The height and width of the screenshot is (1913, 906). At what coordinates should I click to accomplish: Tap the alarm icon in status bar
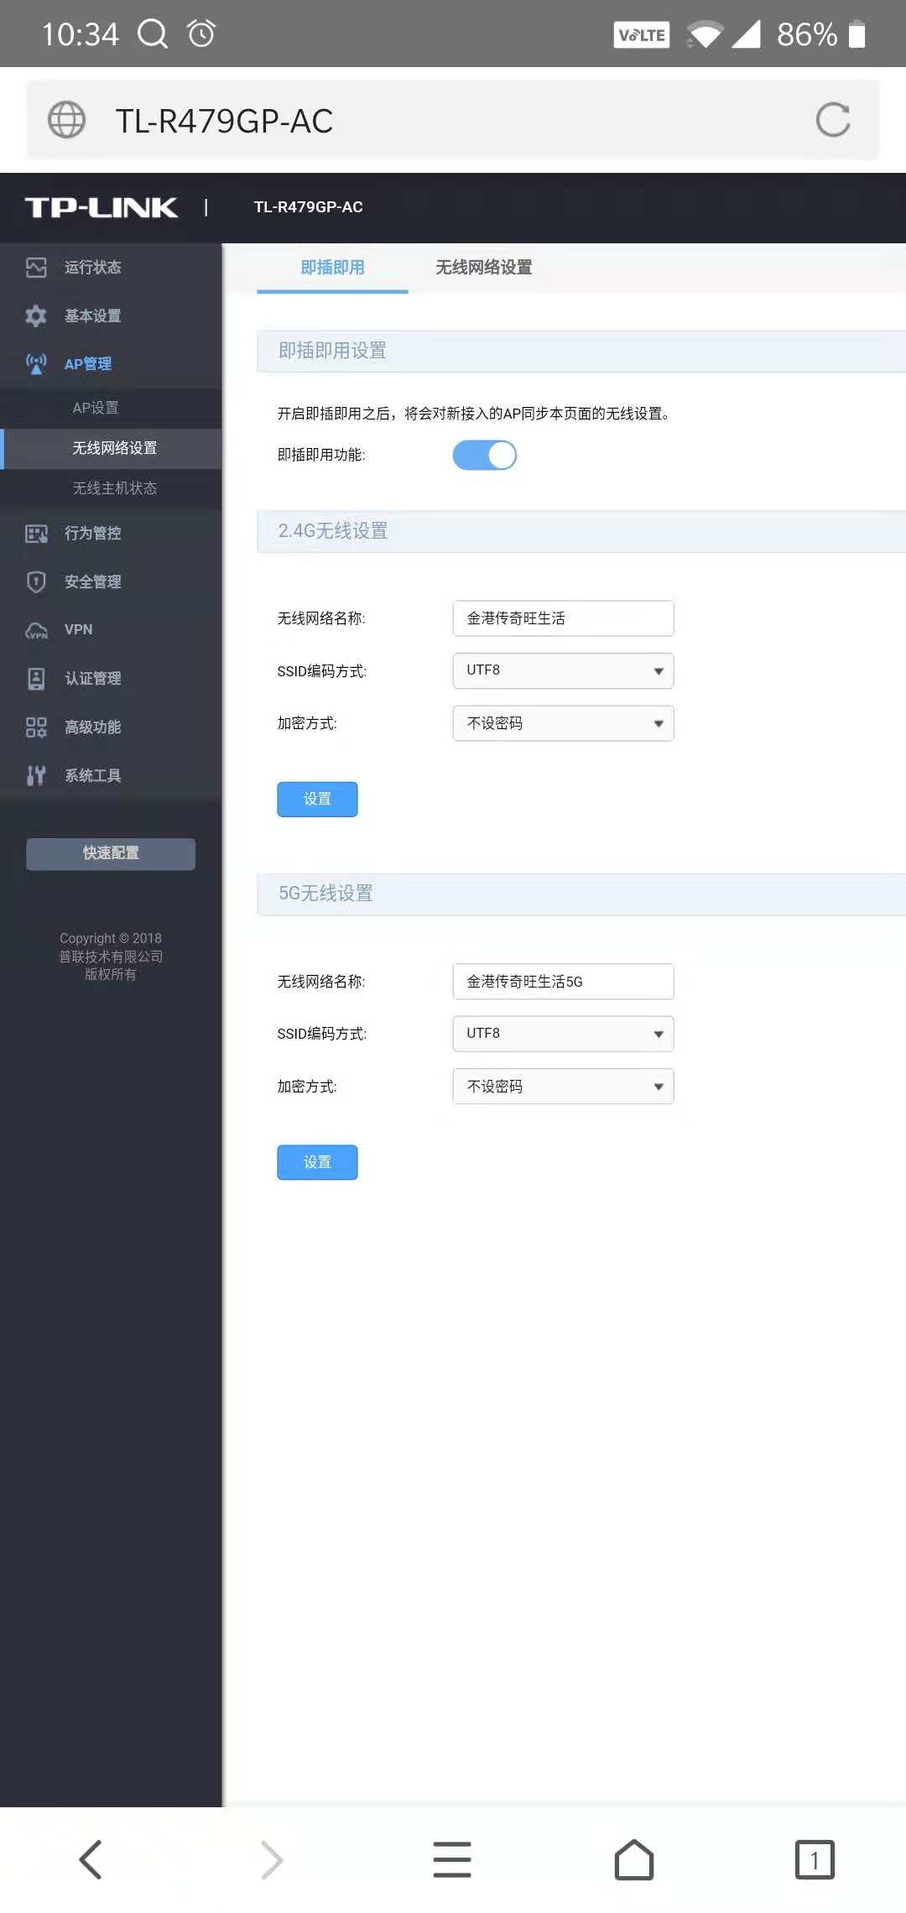[x=201, y=34]
